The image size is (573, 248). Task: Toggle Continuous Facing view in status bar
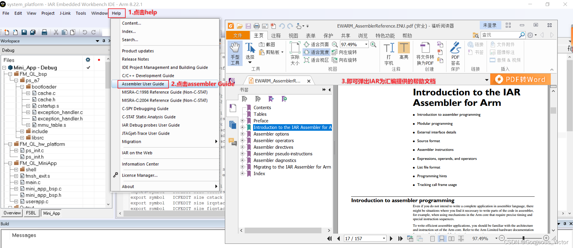[x=461, y=239]
